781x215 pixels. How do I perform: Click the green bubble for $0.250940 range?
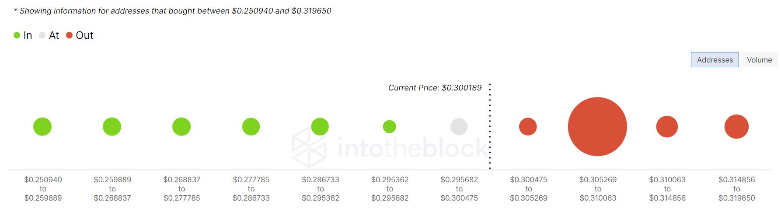coord(42,127)
